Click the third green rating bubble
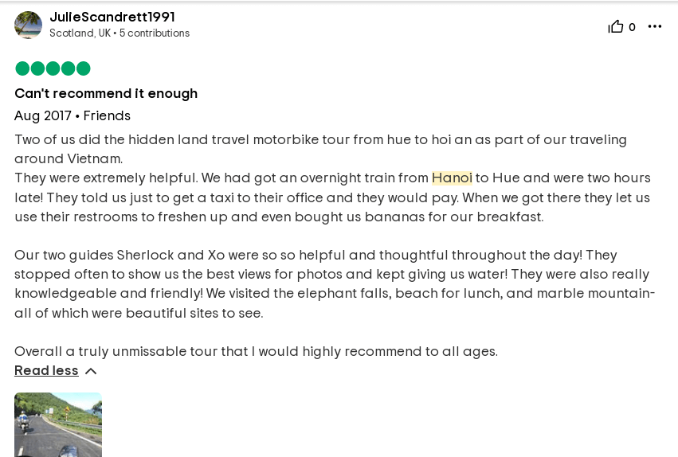The width and height of the screenshot is (678, 457). 53,68
